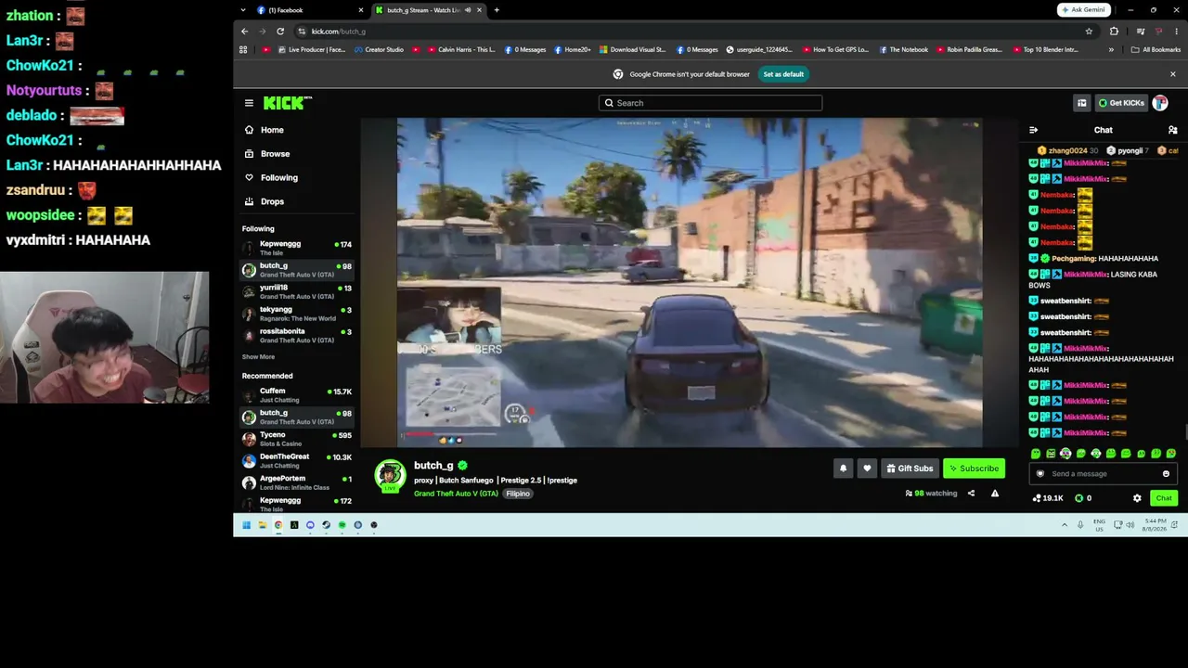Click the 19.1K channel points balance
1188x668 pixels.
[x=1048, y=498]
